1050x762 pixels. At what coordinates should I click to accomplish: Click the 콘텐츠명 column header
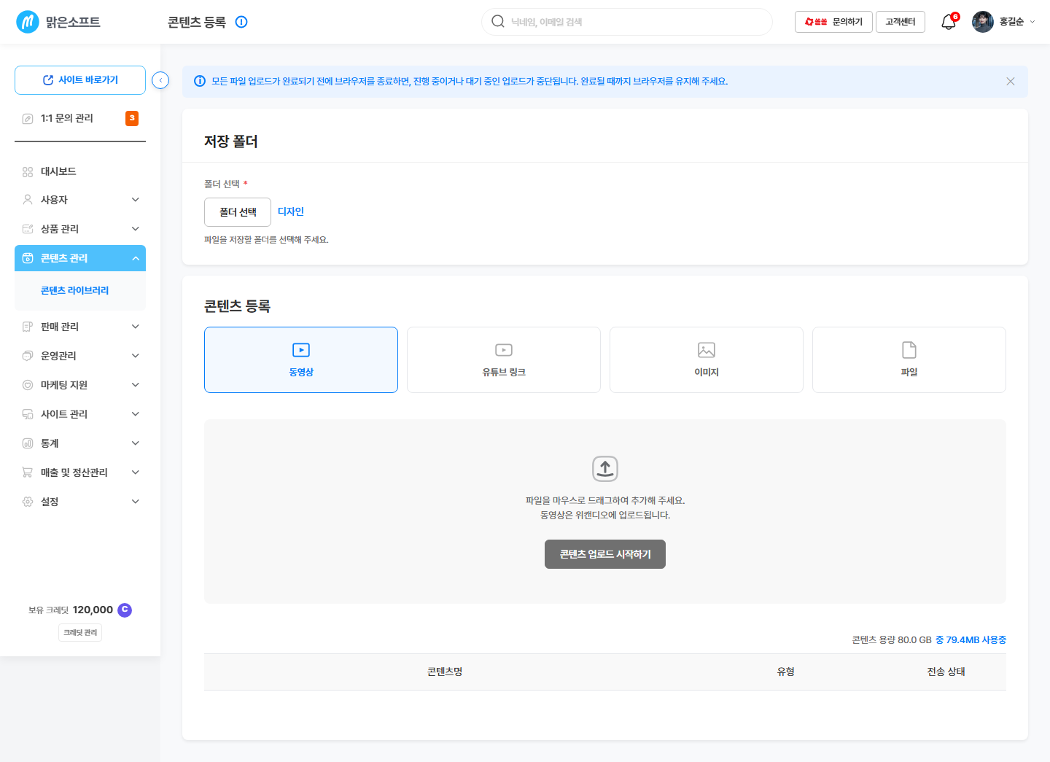tap(445, 672)
